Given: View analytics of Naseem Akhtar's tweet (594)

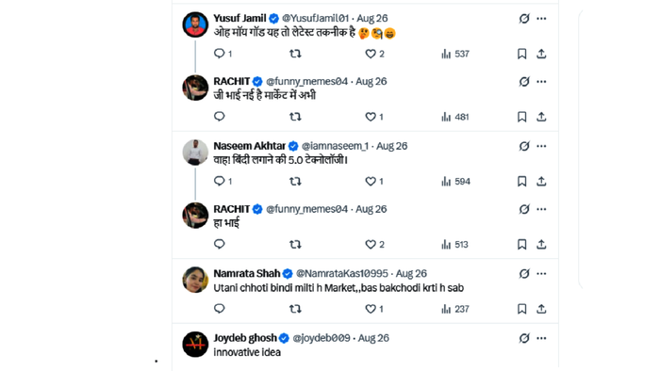Looking at the screenshot, I should (455, 182).
